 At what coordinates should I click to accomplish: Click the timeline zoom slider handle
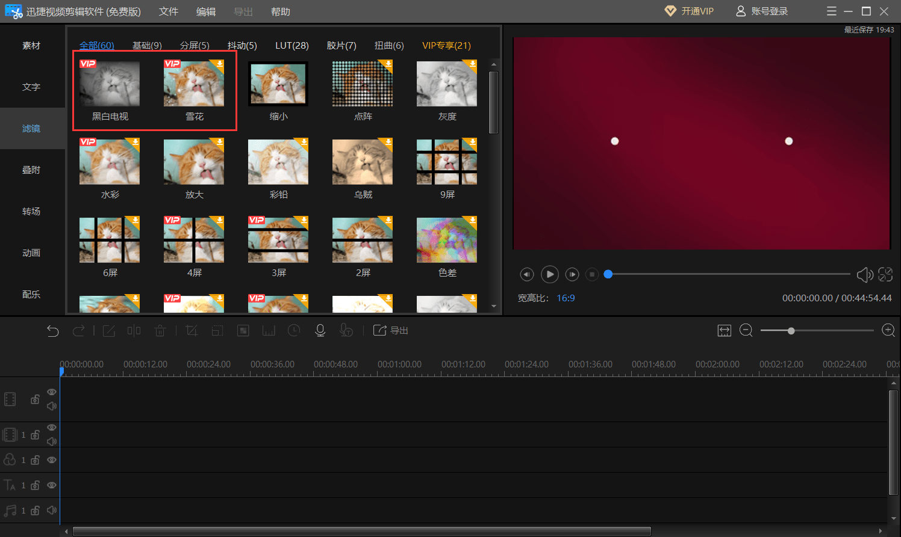(791, 331)
